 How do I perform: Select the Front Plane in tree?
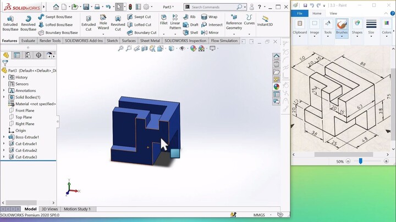pos(25,111)
